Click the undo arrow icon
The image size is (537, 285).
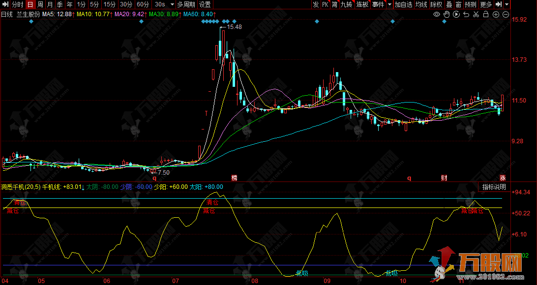coord(466,14)
